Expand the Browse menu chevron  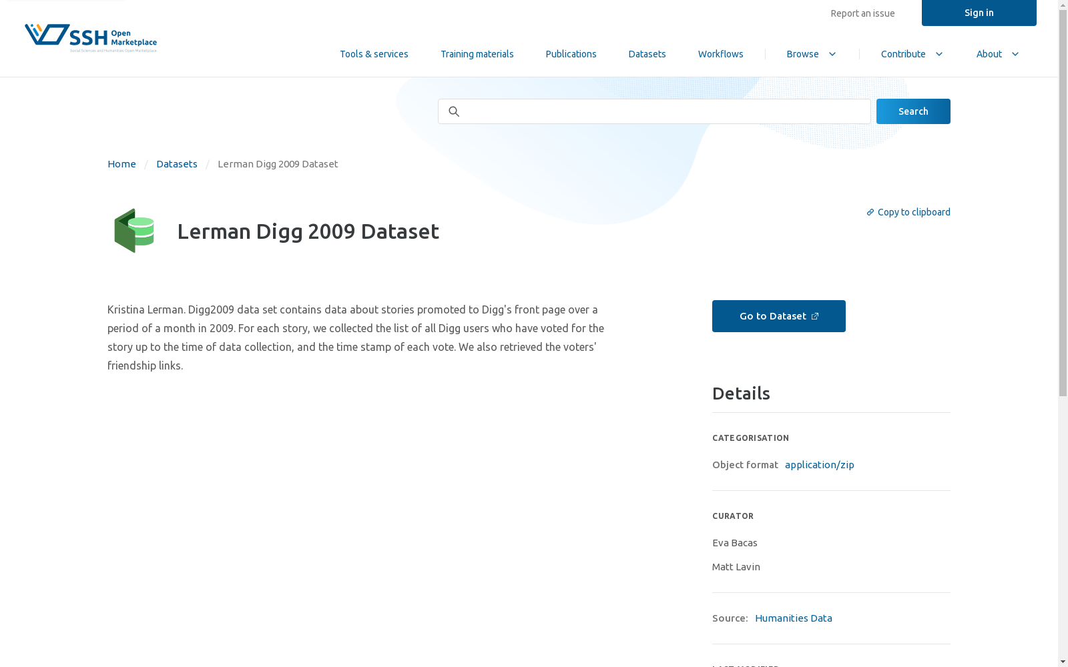[832, 54]
